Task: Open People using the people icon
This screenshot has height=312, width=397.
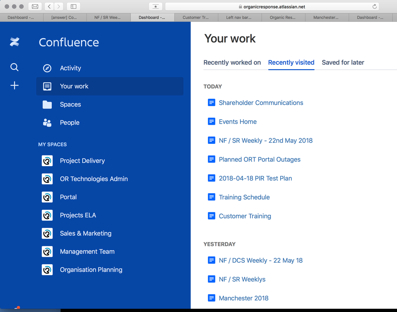Action: tap(47, 122)
